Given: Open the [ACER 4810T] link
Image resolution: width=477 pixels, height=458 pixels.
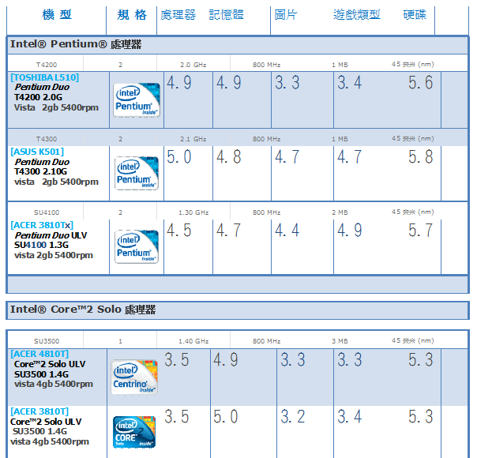Looking at the screenshot, I should 39,354.
